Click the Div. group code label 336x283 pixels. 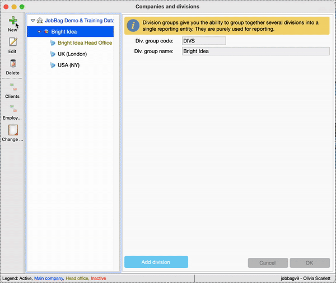pos(155,41)
